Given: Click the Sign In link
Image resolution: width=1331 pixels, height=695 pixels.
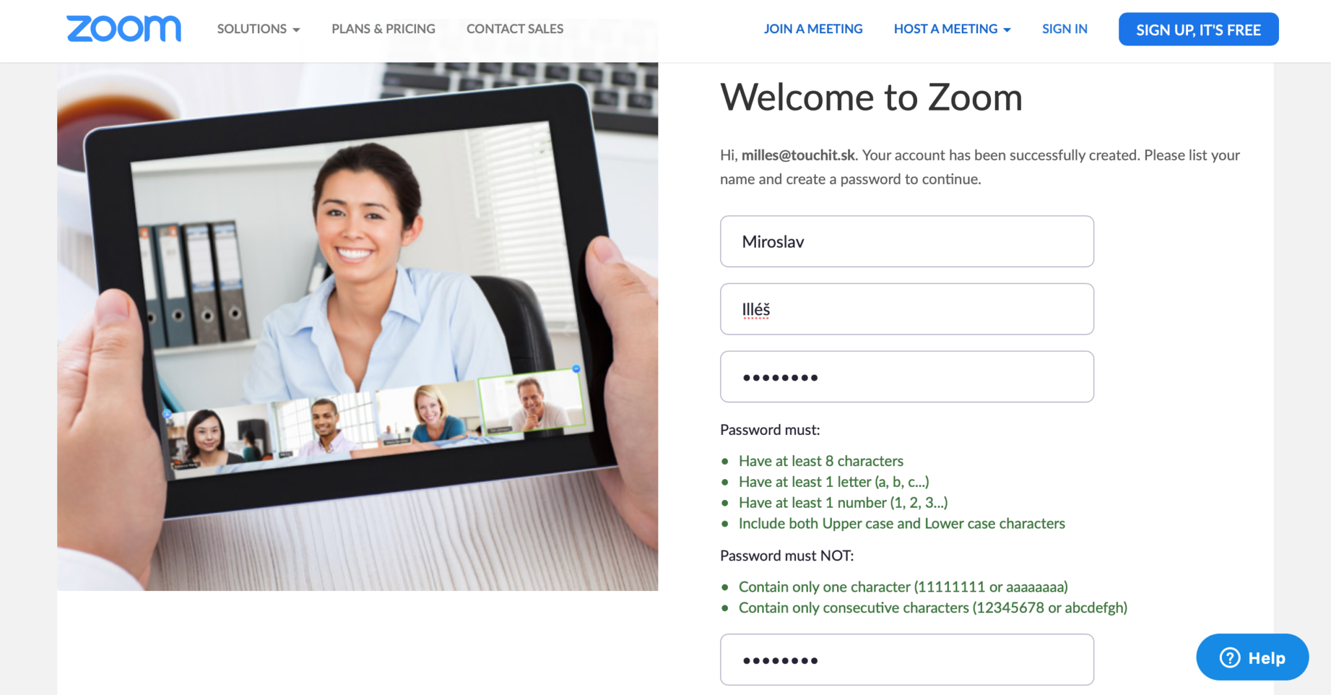Looking at the screenshot, I should click(x=1065, y=29).
